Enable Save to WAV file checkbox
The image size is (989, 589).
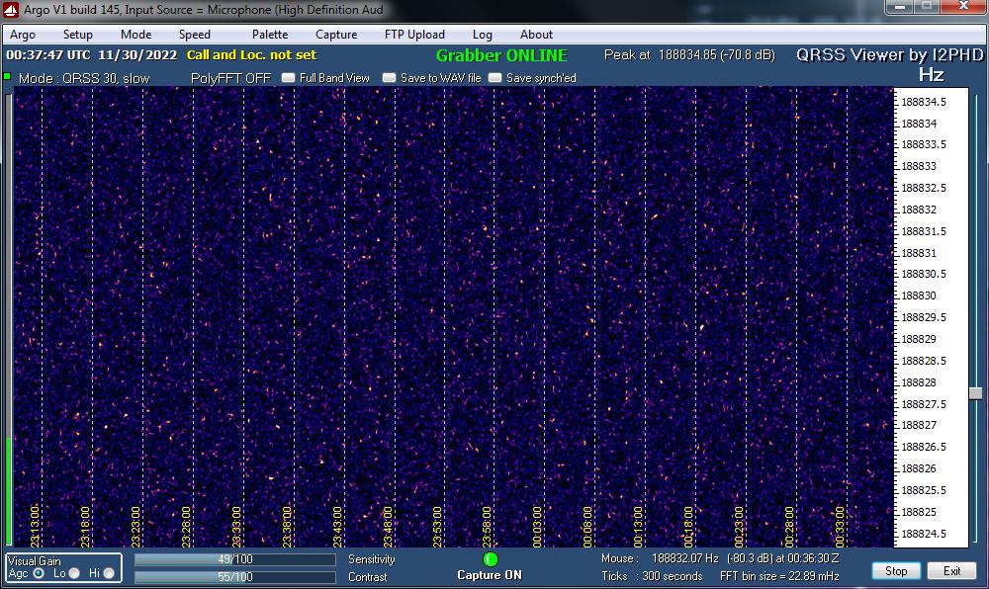click(389, 77)
